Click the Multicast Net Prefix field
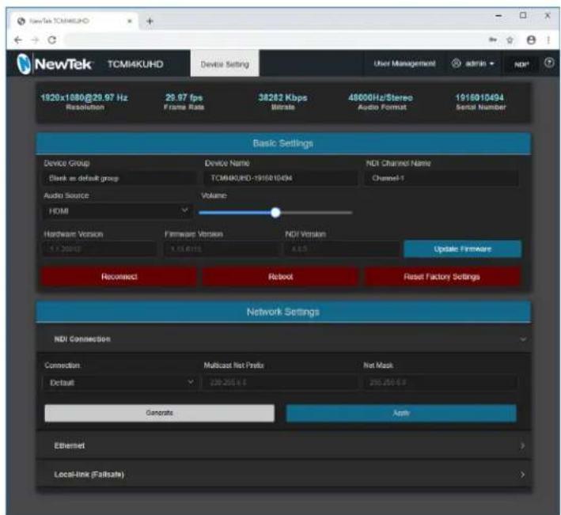The width and height of the screenshot is (561, 515). point(280,382)
